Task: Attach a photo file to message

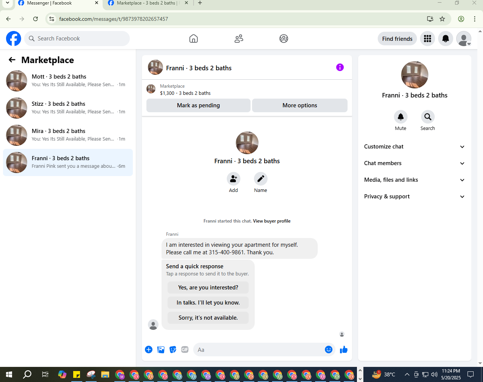Action: [161, 350]
